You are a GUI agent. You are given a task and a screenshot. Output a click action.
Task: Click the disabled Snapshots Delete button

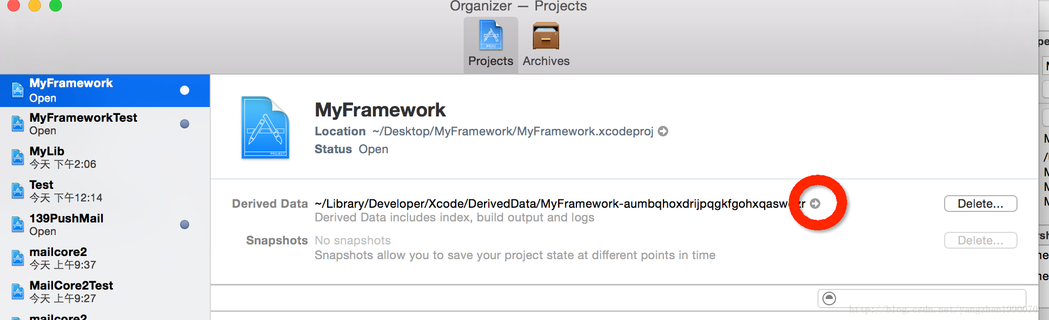(x=980, y=240)
